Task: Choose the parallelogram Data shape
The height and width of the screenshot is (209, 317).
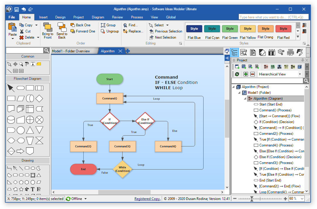Action: point(21,99)
